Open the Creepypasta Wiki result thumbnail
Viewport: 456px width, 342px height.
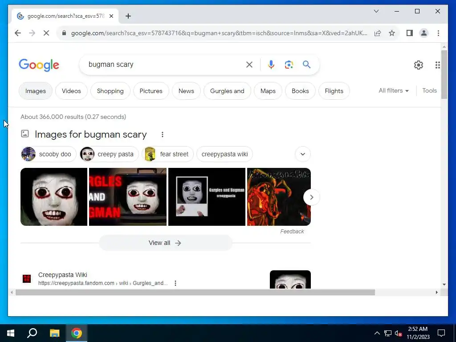coord(290,280)
